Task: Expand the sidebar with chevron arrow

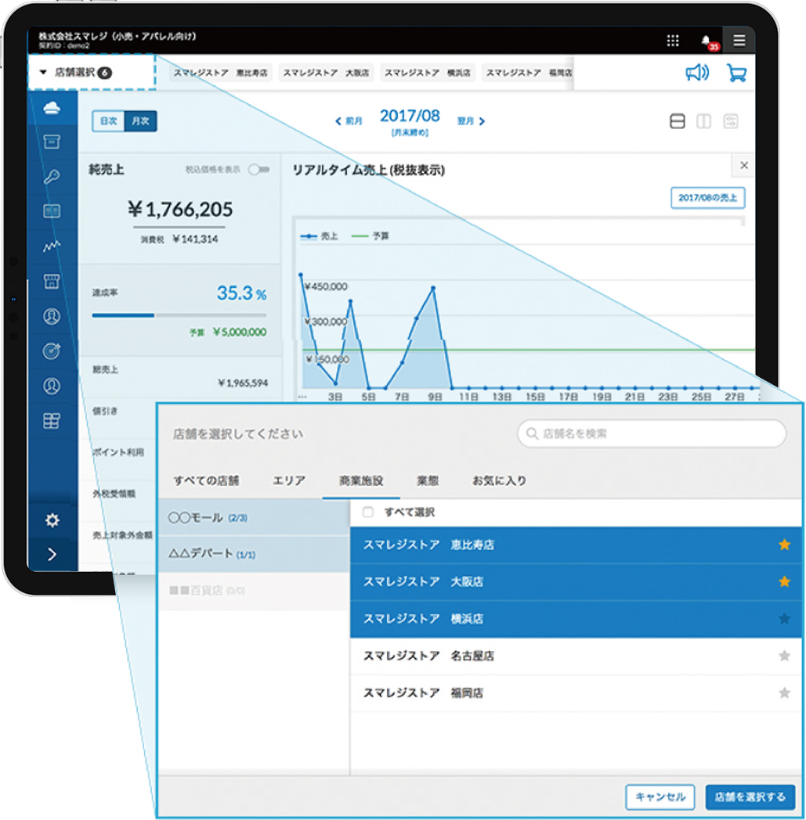Action: point(52,555)
